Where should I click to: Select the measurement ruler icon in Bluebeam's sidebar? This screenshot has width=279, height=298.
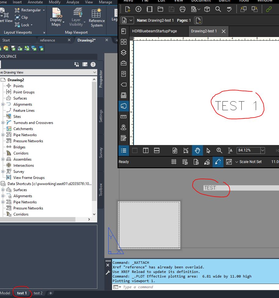(x=123, y=116)
